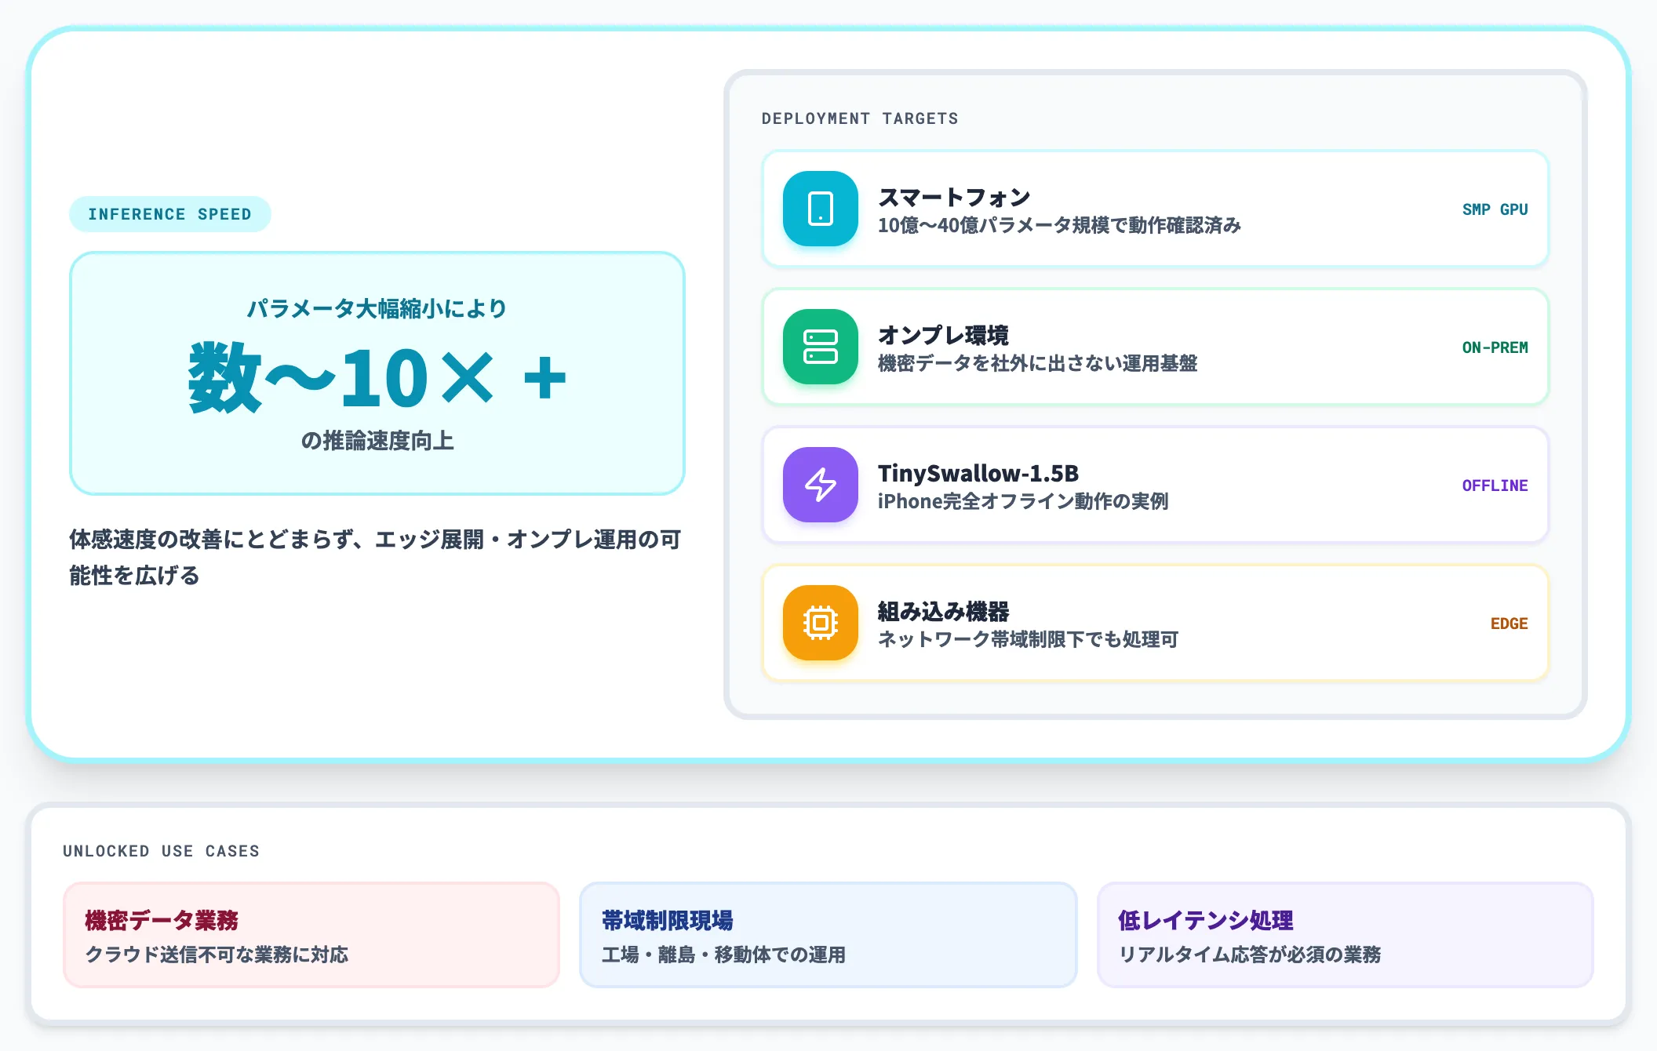Image resolution: width=1657 pixels, height=1051 pixels.
Task: Click the chip icon in 組み込み機器 card
Action: tap(820, 623)
